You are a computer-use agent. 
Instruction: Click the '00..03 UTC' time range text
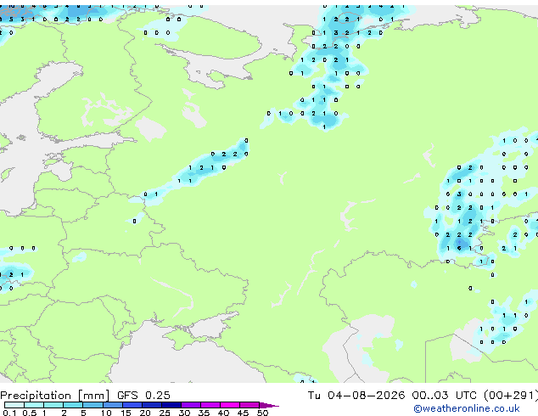tap(445, 395)
